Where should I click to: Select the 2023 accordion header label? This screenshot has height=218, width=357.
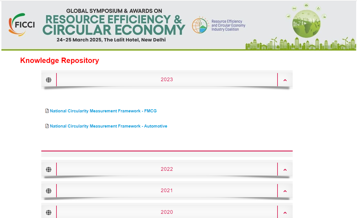tap(167, 80)
